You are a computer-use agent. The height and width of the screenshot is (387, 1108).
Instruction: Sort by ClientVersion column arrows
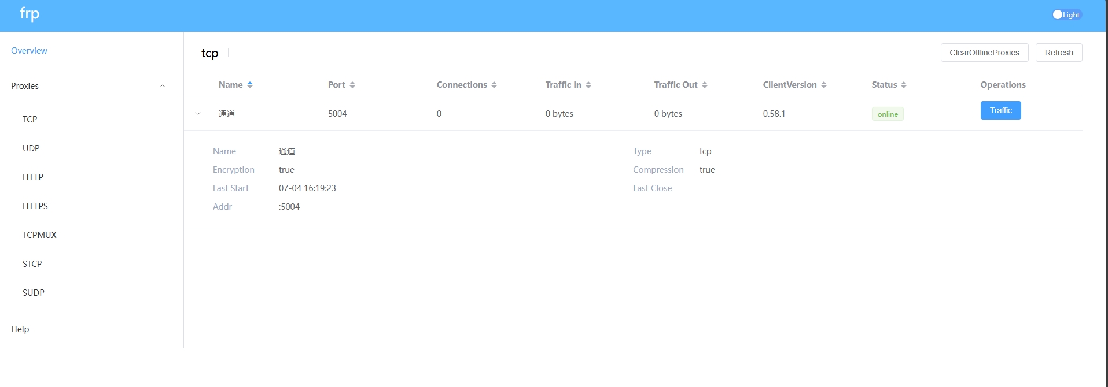(x=824, y=85)
